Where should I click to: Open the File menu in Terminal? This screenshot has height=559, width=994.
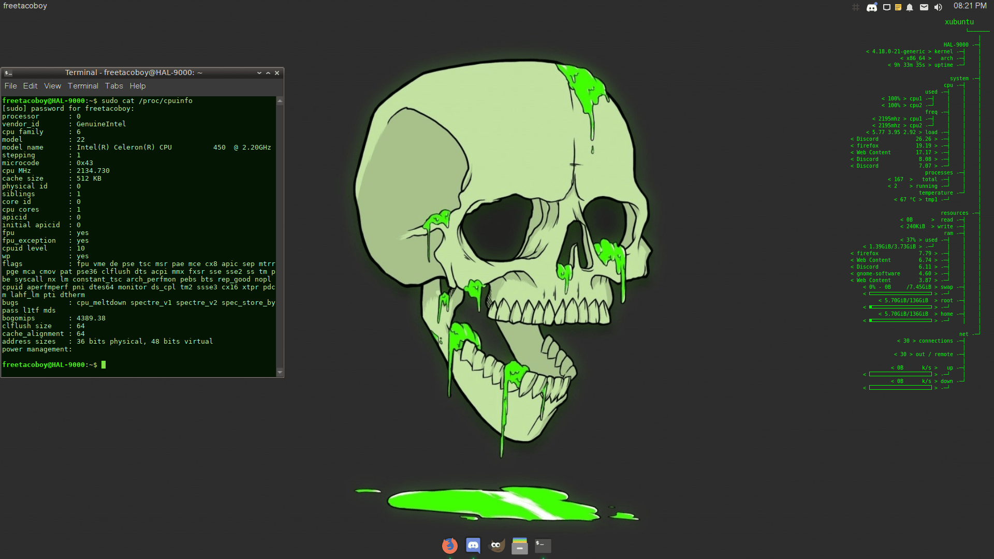(x=10, y=86)
